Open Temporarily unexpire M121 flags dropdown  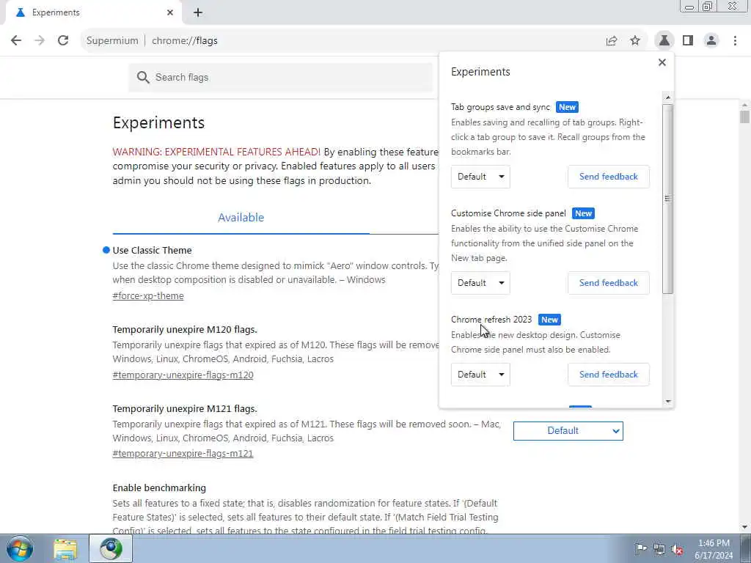(568, 431)
